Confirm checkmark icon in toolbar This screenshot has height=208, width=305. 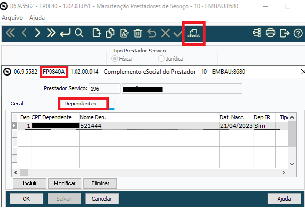point(178,33)
